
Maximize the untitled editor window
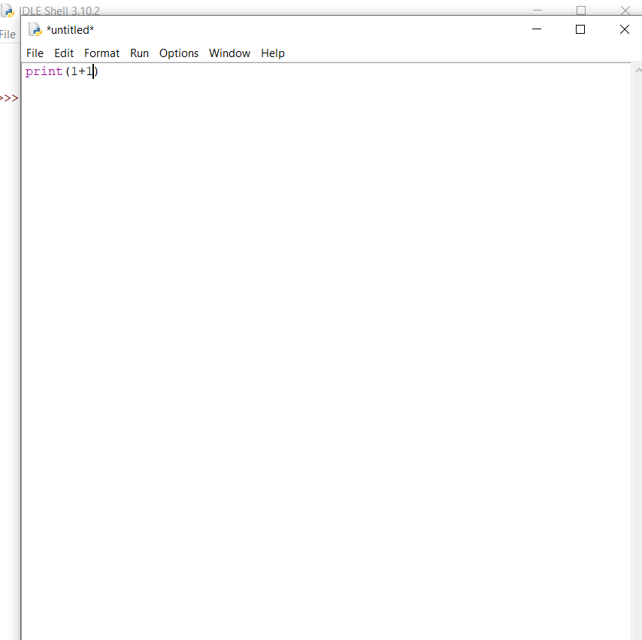click(x=580, y=29)
